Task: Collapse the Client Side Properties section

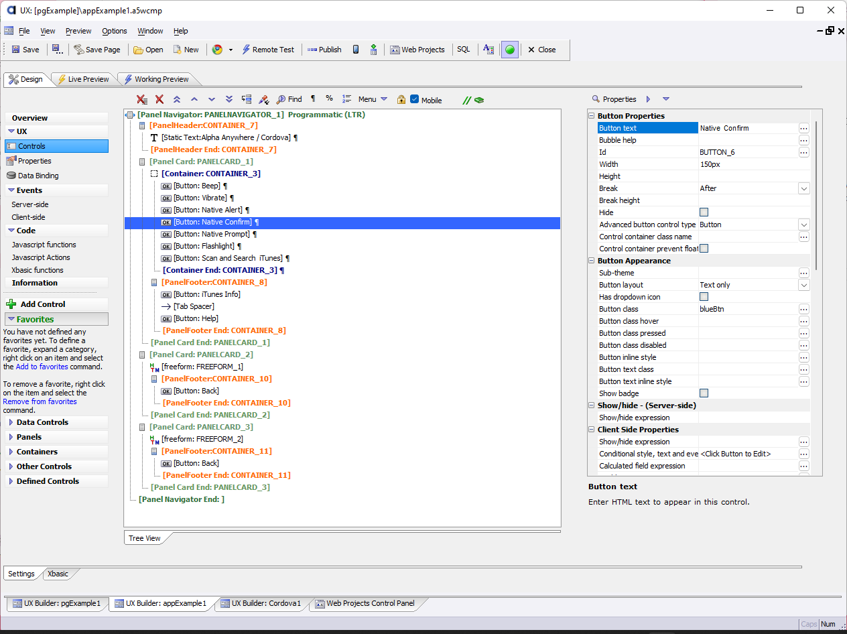Action: 592,430
